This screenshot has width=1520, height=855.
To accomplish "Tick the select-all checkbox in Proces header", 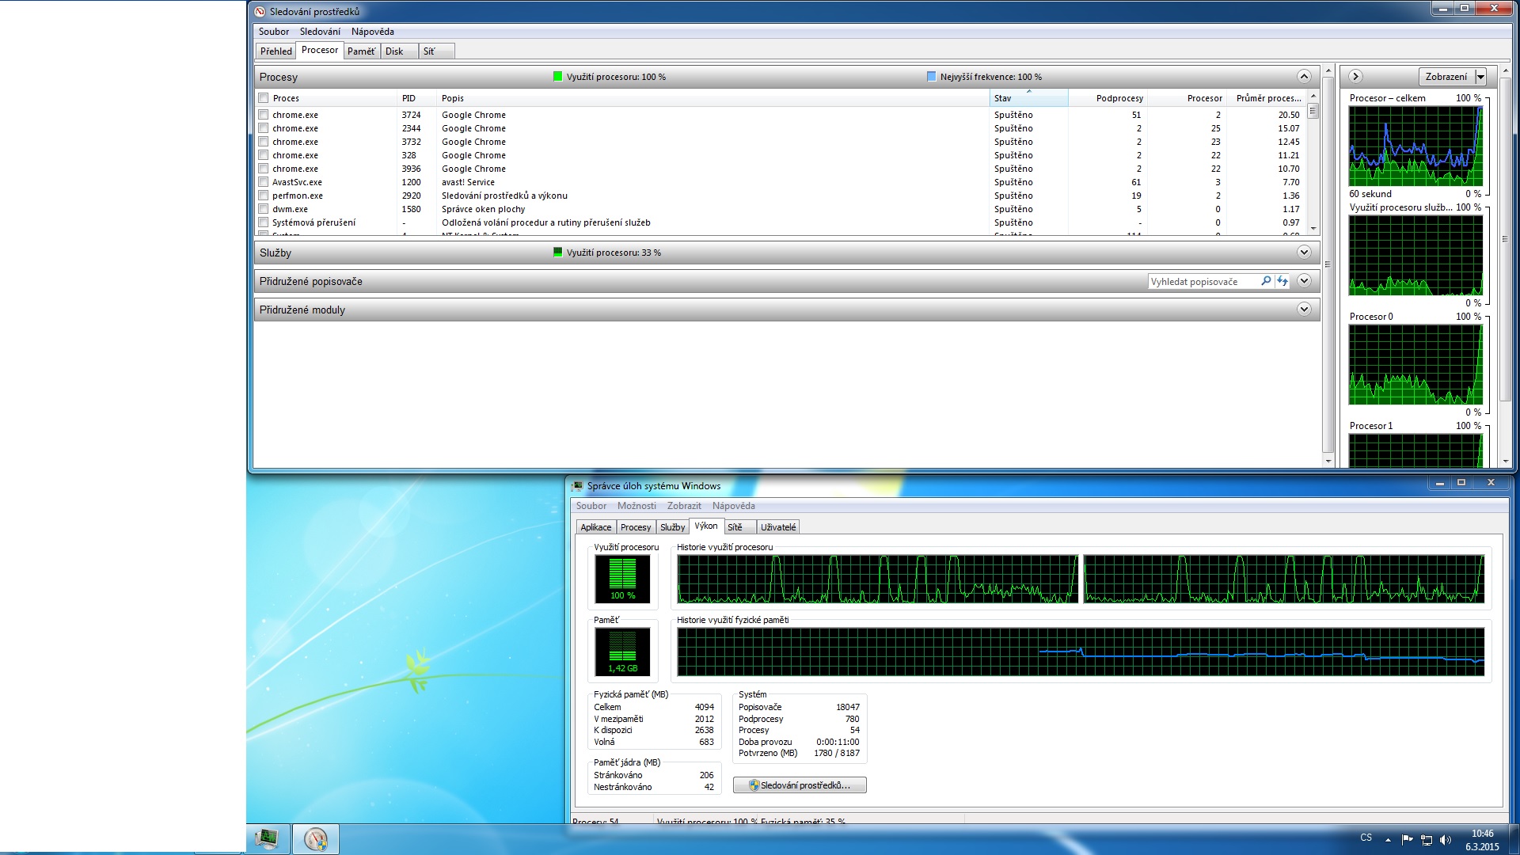I will 263,98.
